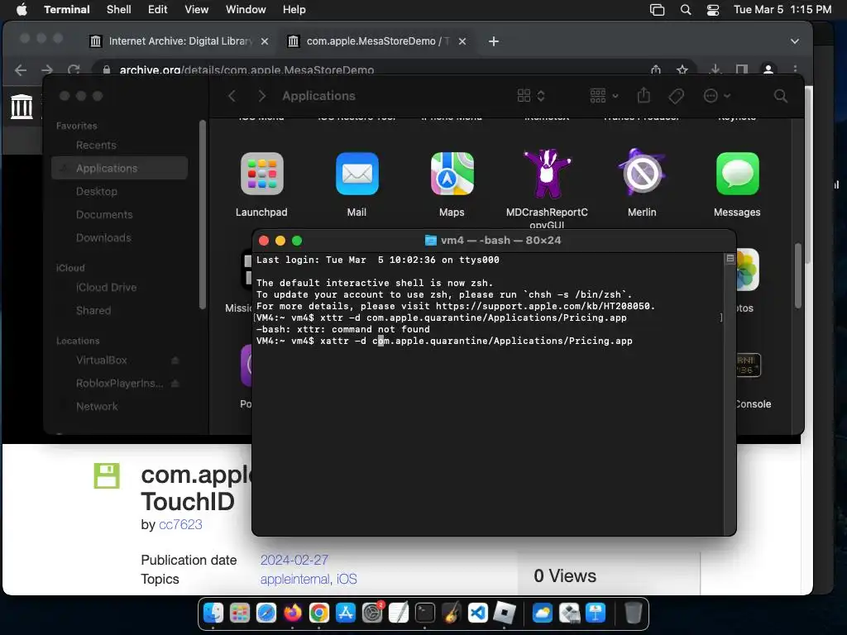Open the Apple menu
Image resolution: width=847 pixels, height=635 pixels.
(x=22, y=10)
